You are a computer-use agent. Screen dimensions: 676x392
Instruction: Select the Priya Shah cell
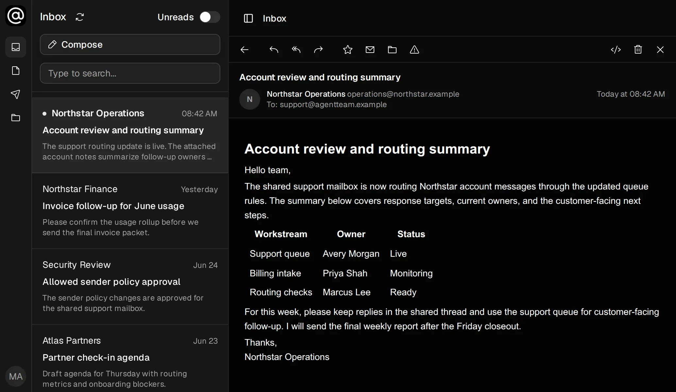[345, 273]
